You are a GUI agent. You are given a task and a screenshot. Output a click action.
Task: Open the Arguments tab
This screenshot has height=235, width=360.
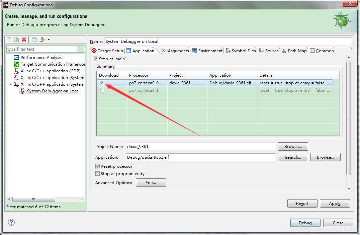coord(175,51)
